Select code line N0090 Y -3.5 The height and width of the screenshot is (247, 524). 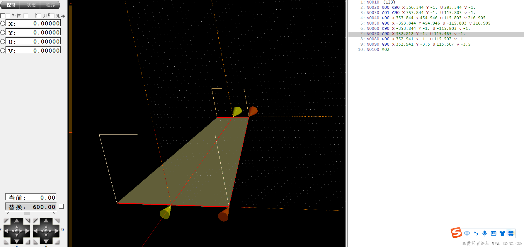pyautogui.click(x=436, y=44)
